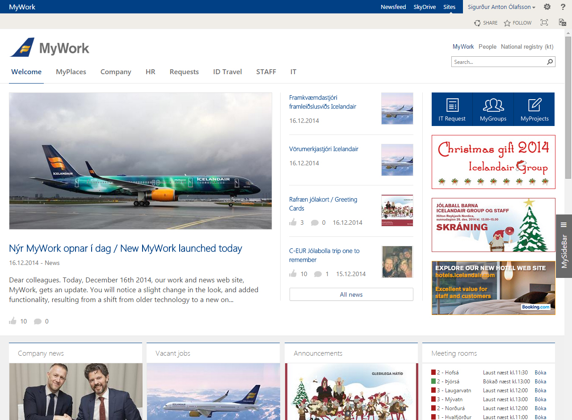Choose the People search scope
Image resolution: width=572 pixels, height=420 pixels.
click(x=488, y=46)
